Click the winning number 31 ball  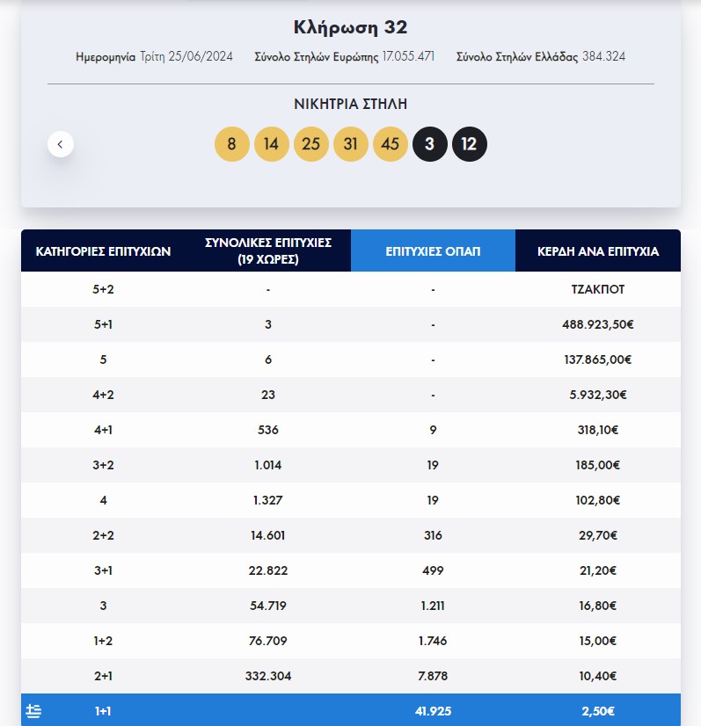[x=351, y=143]
